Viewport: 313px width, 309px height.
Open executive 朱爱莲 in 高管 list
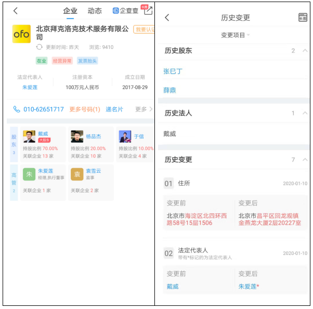click(x=46, y=171)
